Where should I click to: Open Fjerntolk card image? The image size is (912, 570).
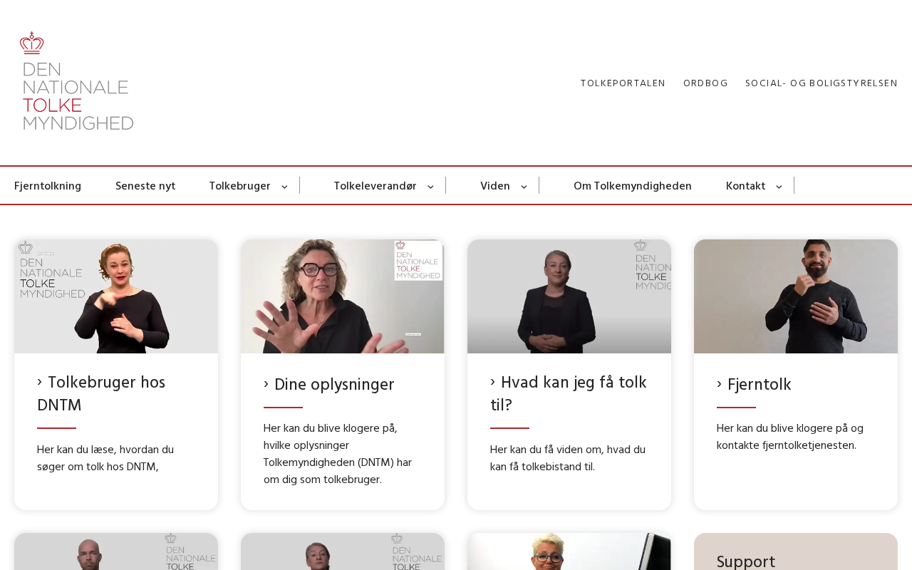pos(796,296)
